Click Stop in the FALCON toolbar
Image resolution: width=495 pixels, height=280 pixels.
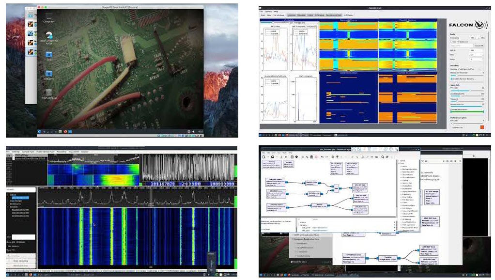point(269,15)
